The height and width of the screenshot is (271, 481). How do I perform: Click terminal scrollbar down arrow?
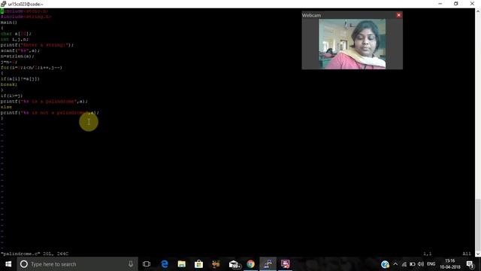[478, 254]
